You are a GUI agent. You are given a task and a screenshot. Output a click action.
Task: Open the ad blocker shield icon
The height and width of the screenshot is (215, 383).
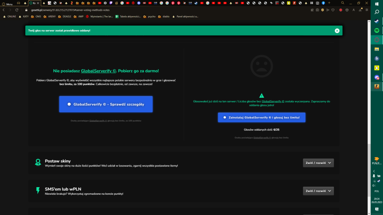[x=322, y=10]
